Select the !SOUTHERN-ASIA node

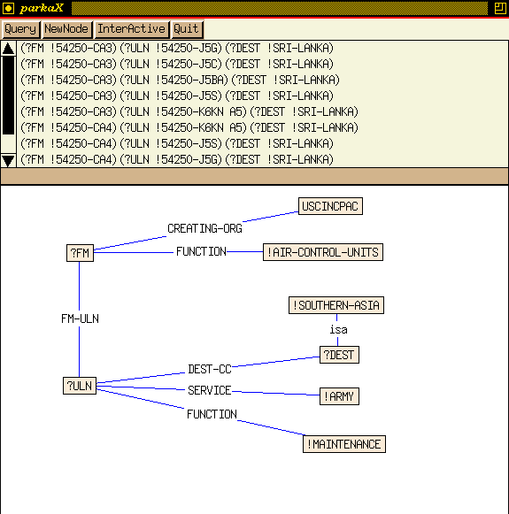point(336,305)
